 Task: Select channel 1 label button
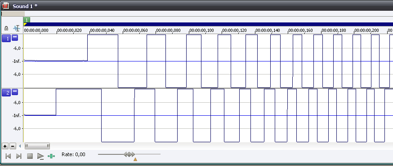[x=6, y=39]
